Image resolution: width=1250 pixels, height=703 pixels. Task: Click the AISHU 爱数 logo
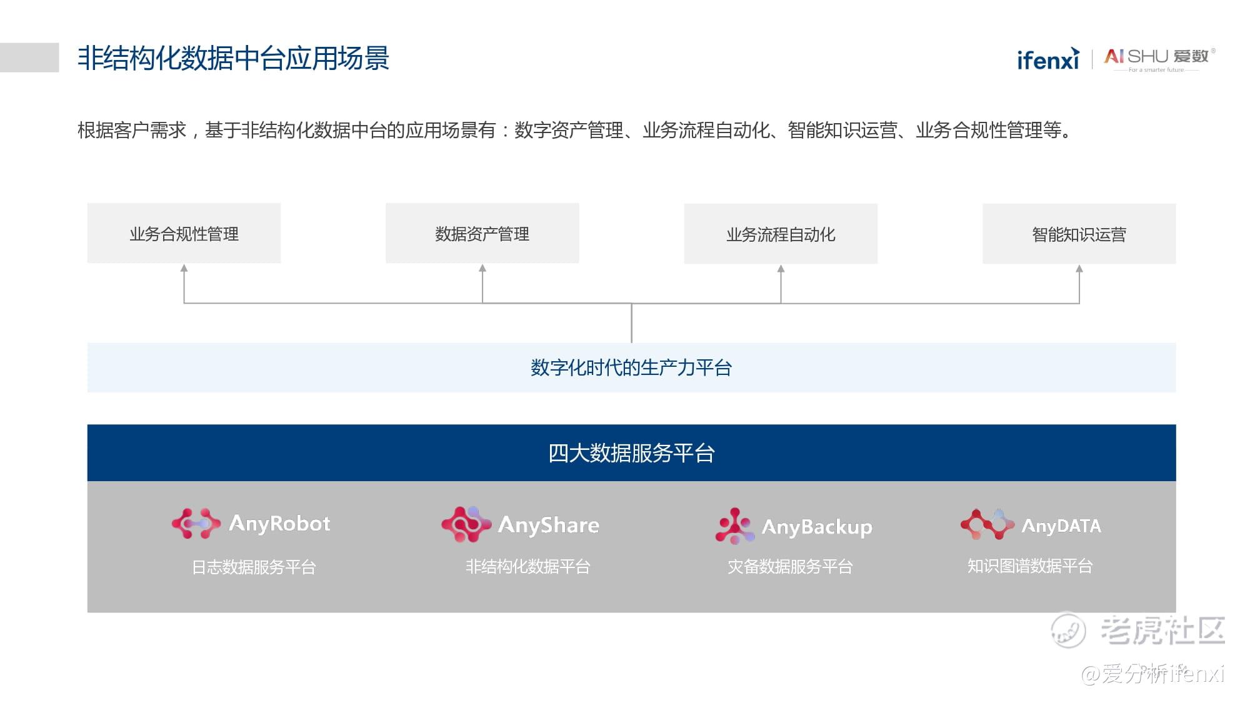click(1158, 58)
